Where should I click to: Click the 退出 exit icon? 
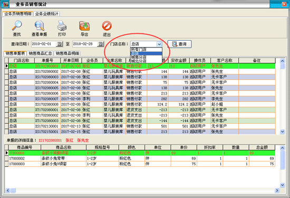[x=107, y=26]
